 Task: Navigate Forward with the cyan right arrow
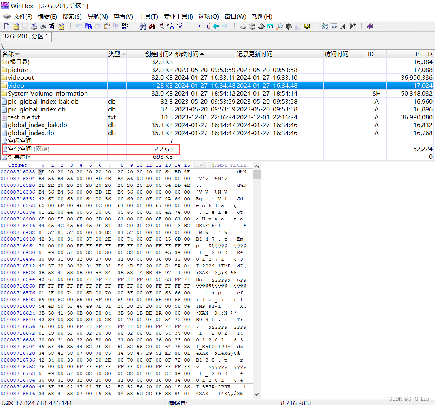pos(225,26)
